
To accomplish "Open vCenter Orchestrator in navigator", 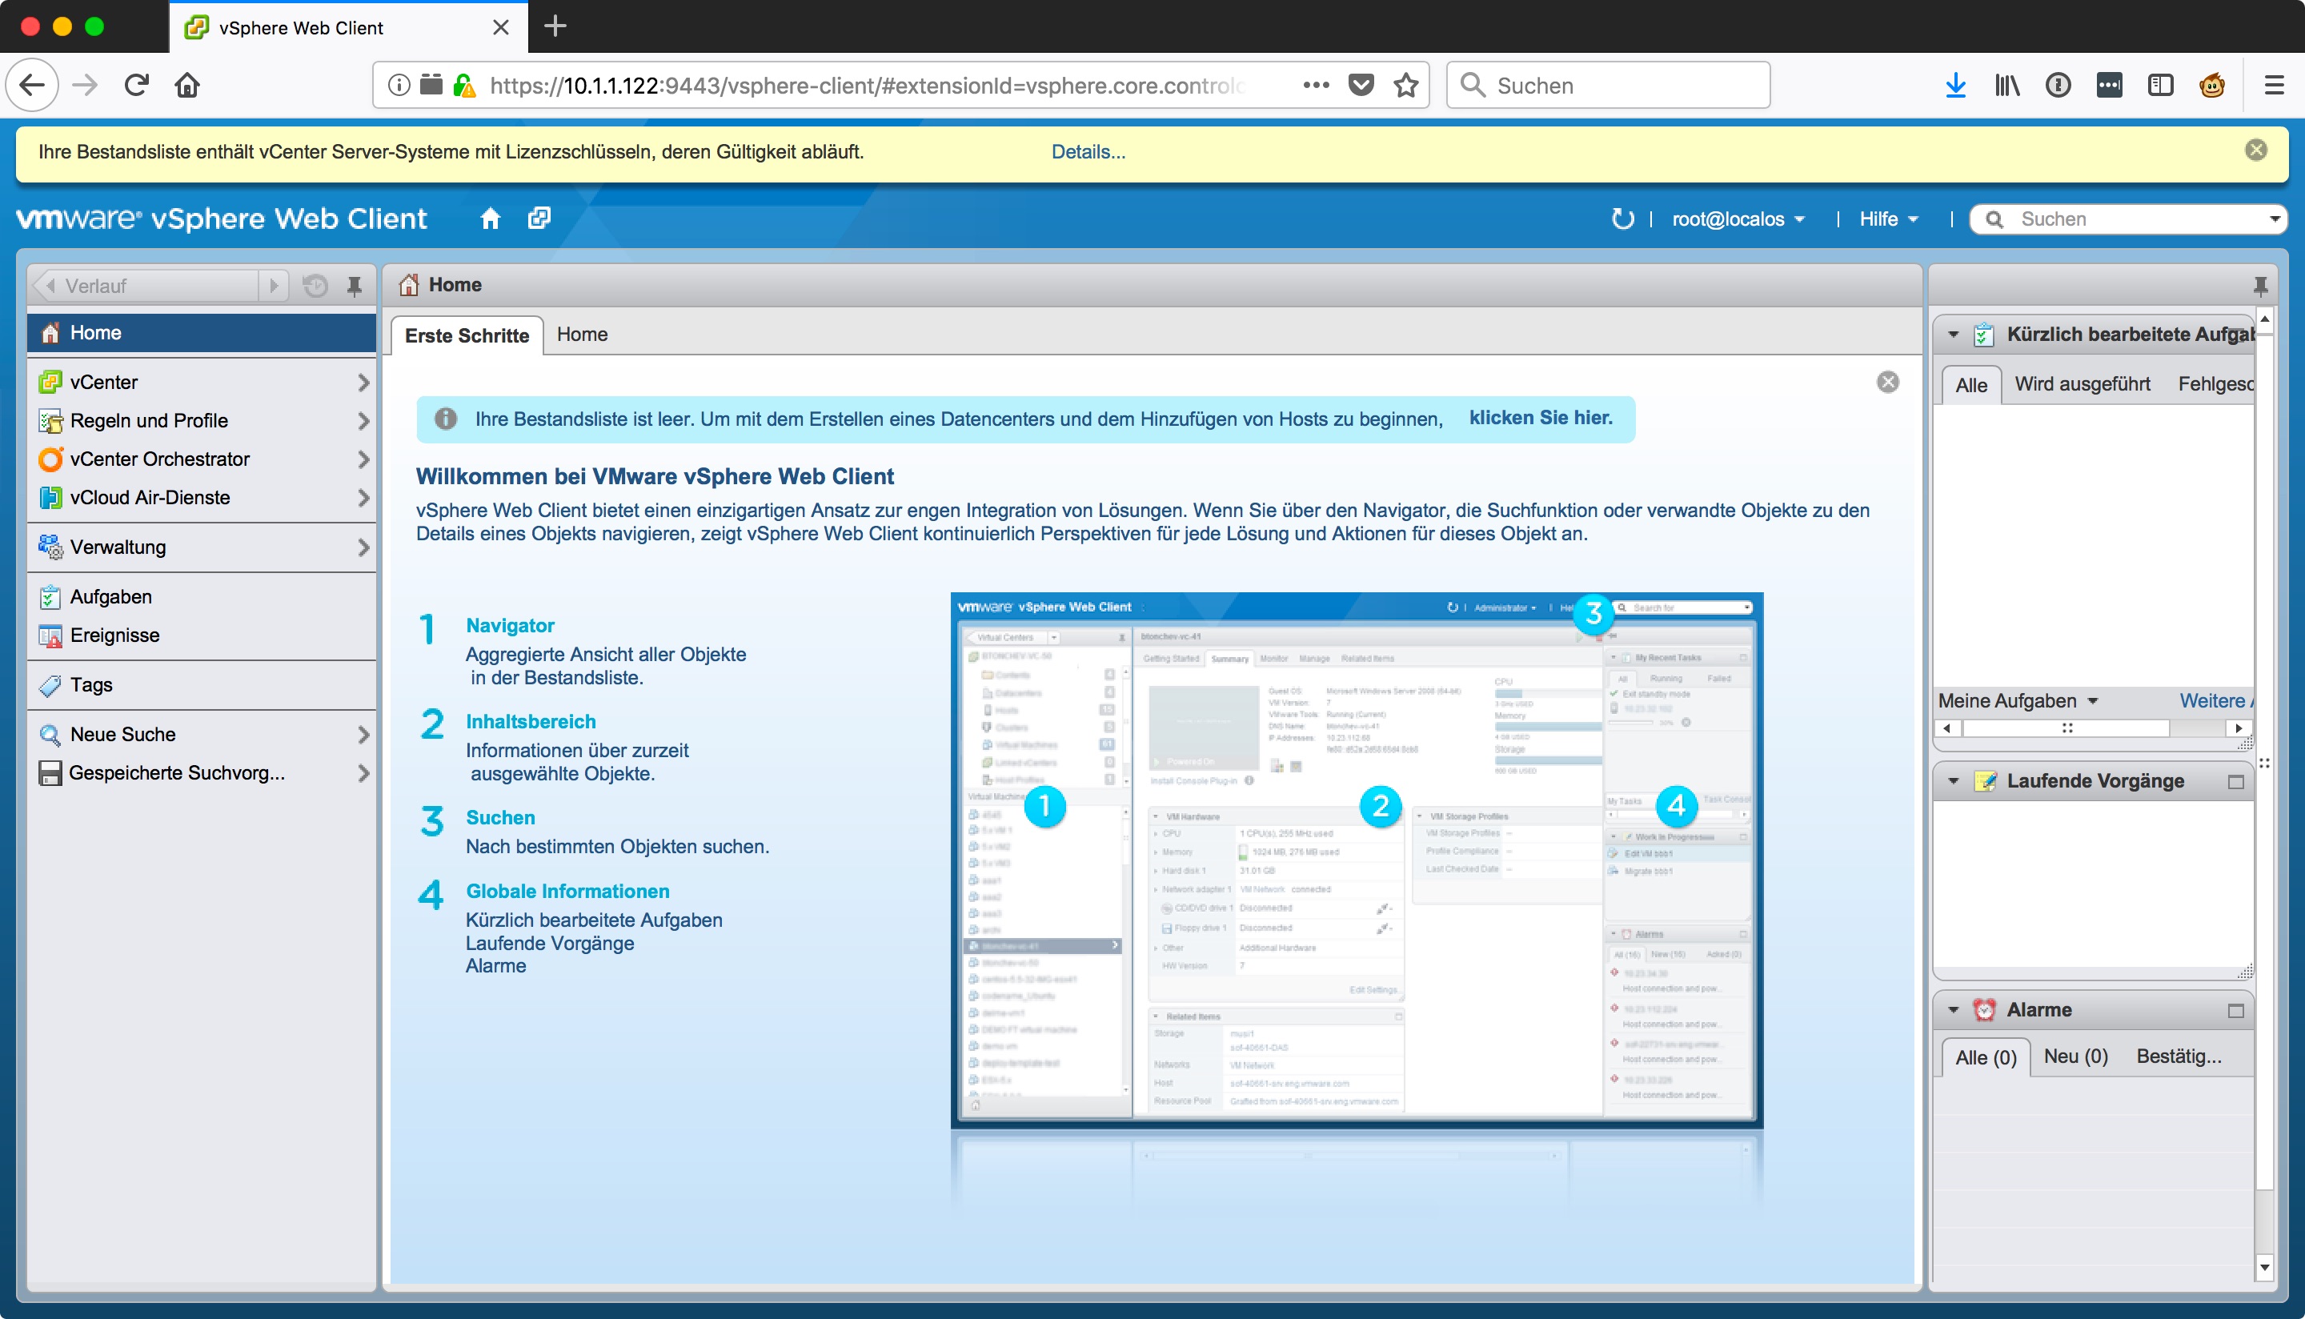I will (x=202, y=459).
